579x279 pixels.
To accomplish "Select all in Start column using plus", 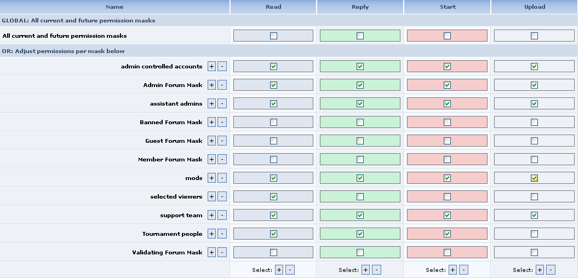I will (452, 270).
